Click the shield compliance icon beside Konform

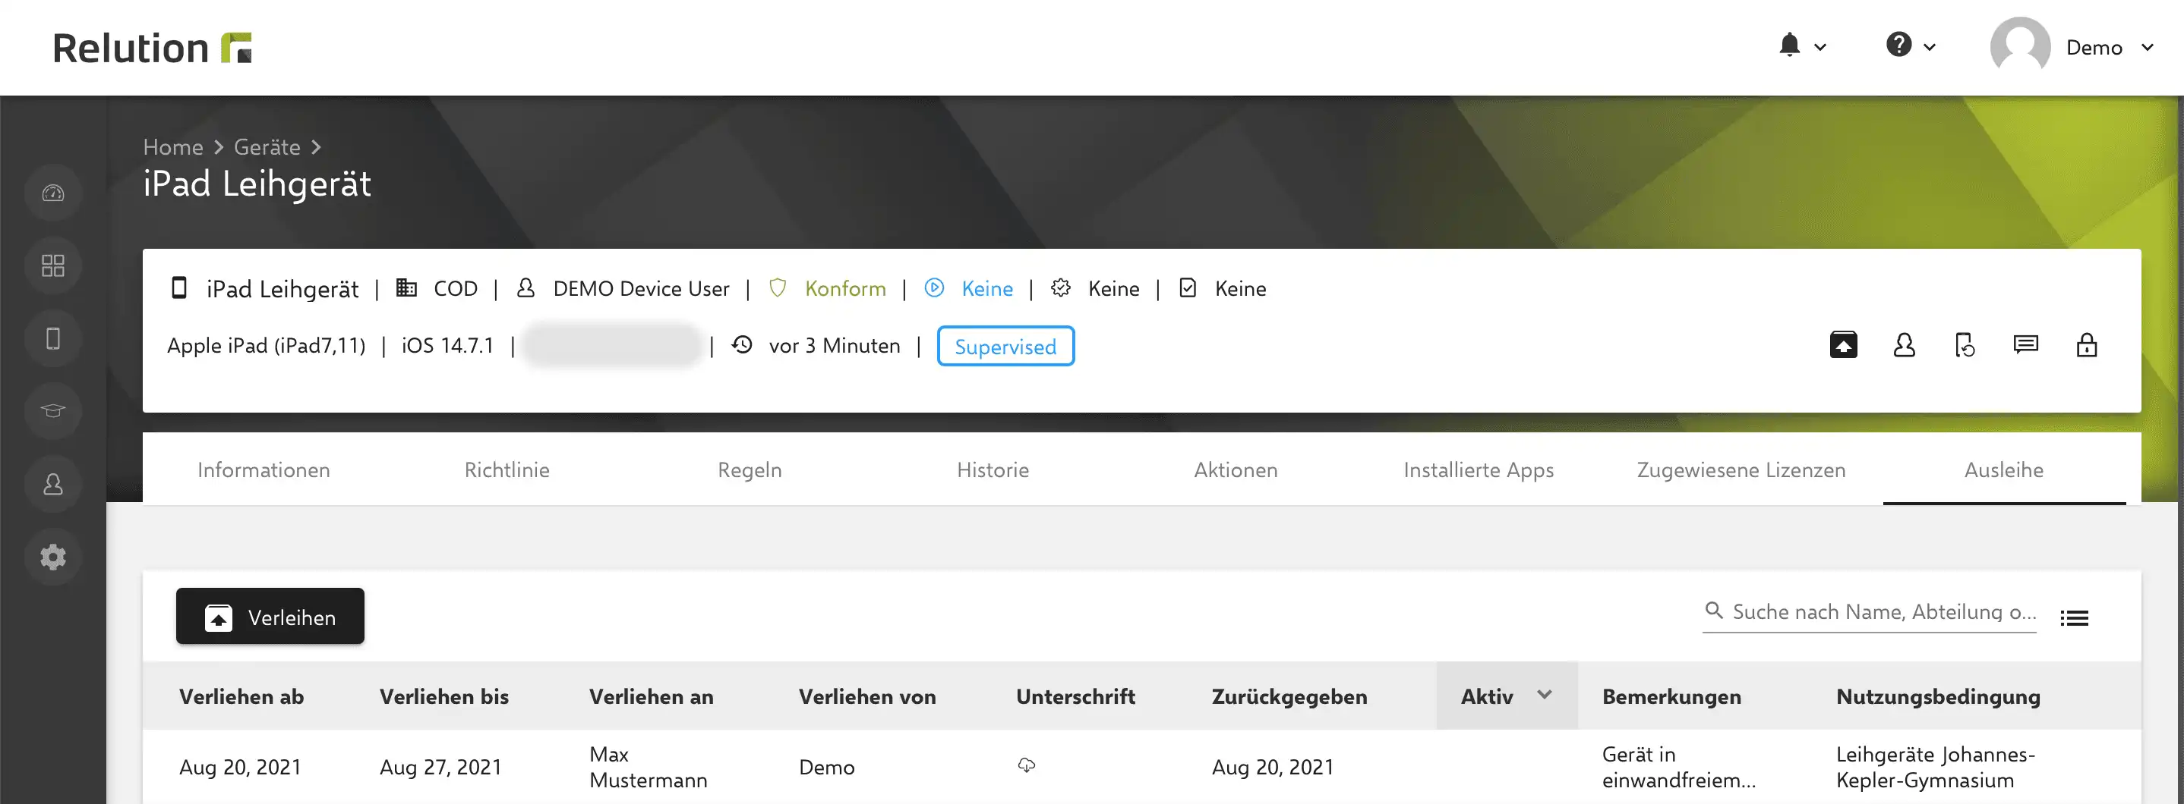click(x=778, y=288)
